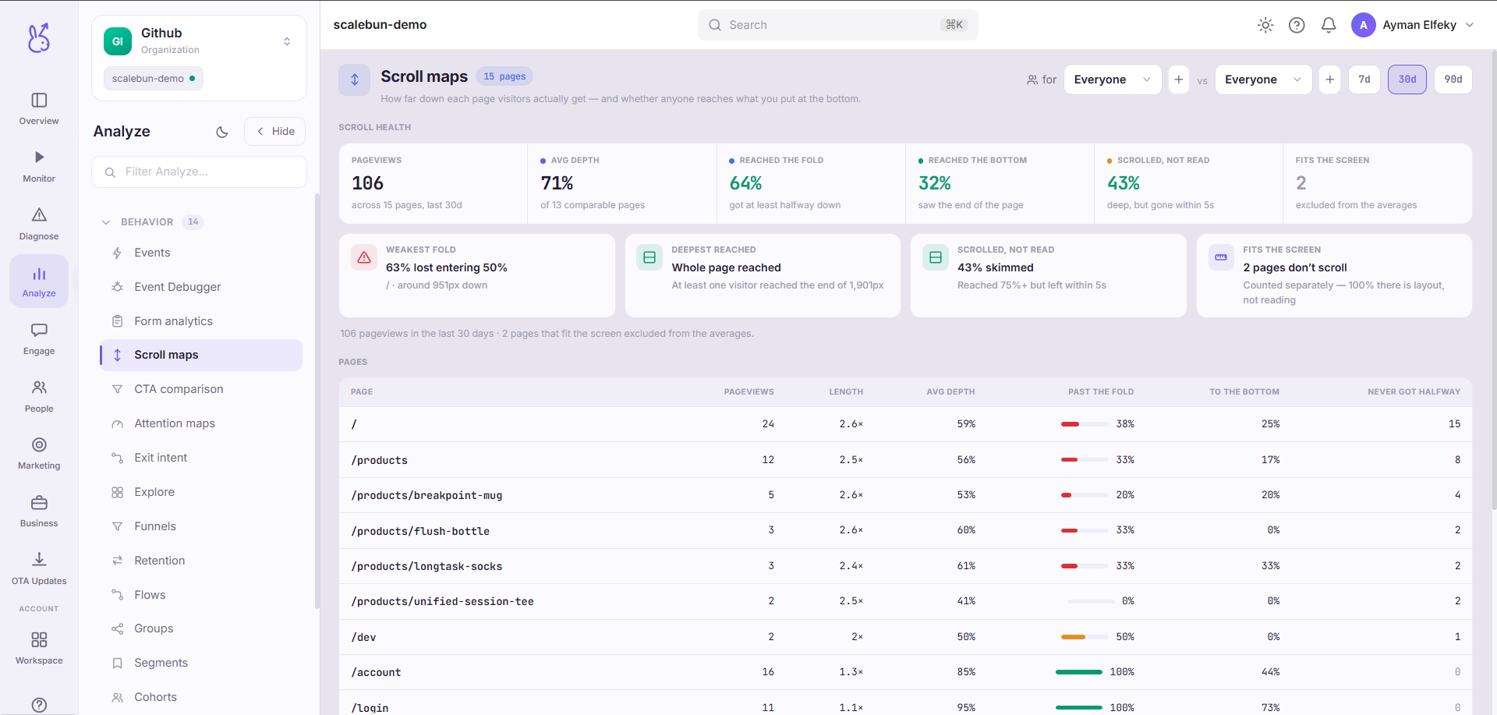
Task: Open the People section
Action: click(39, 397)
